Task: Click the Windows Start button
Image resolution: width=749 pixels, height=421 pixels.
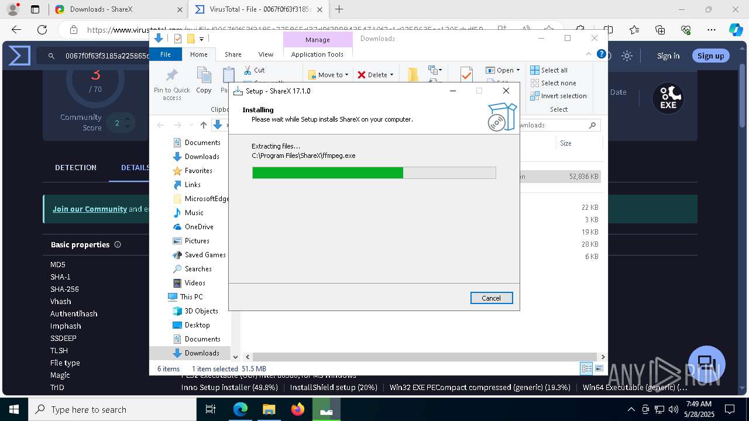Action: [14, 409]
